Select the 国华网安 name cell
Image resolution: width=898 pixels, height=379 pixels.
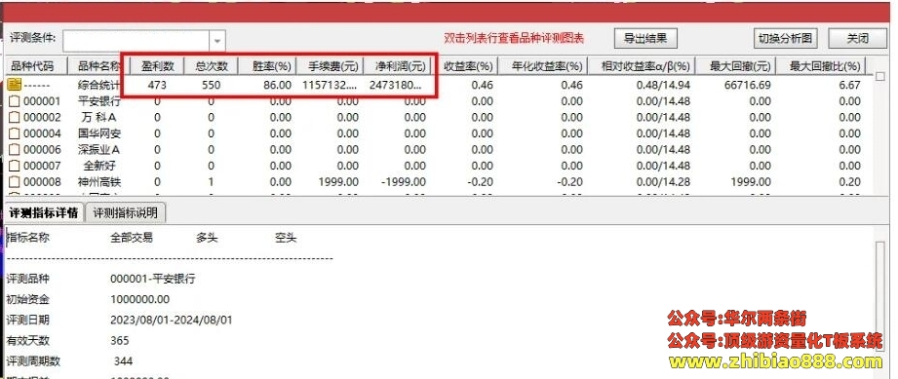[x=99, y=134]
